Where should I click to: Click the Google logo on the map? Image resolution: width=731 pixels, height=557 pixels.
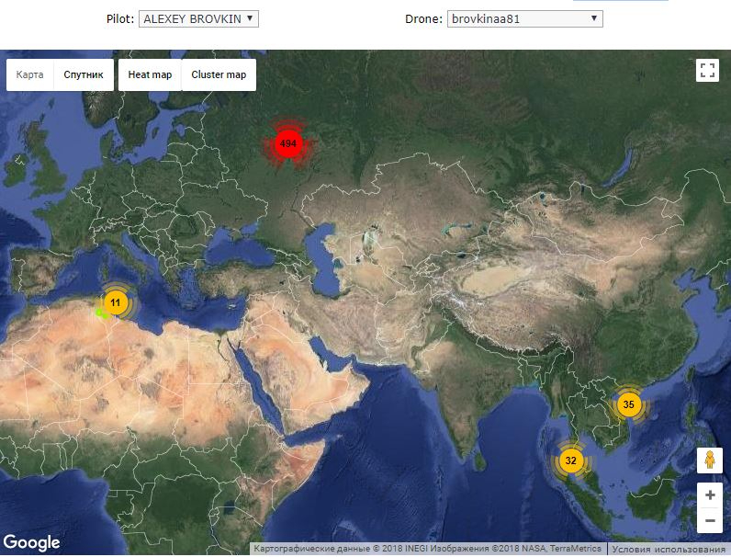31,542
